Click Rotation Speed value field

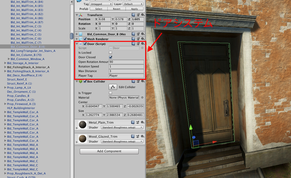pos(126,66)
